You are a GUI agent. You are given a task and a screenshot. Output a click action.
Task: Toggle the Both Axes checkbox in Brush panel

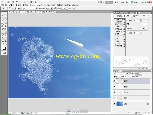tap(134, 16)
